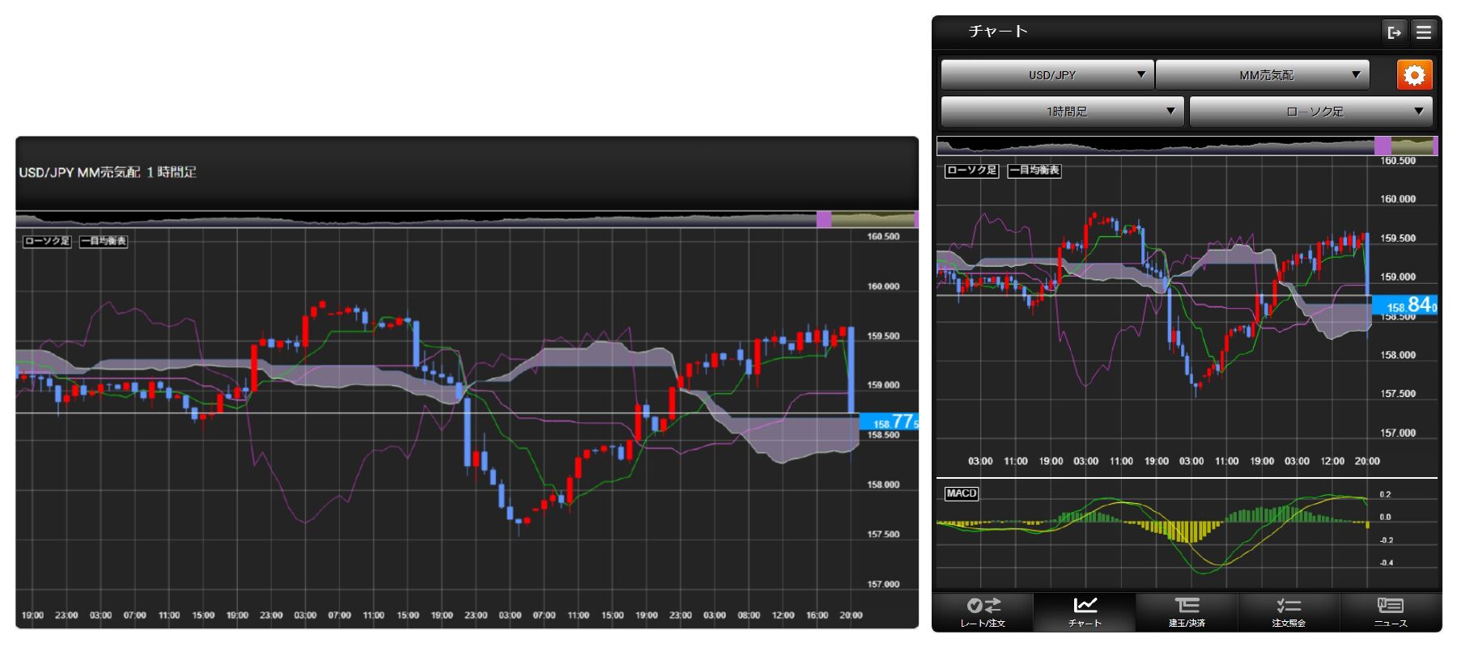Expand the 1時間足 timeframe dropdown
The width and height of the screenshot is (1457, 647).
point(1062,112)
